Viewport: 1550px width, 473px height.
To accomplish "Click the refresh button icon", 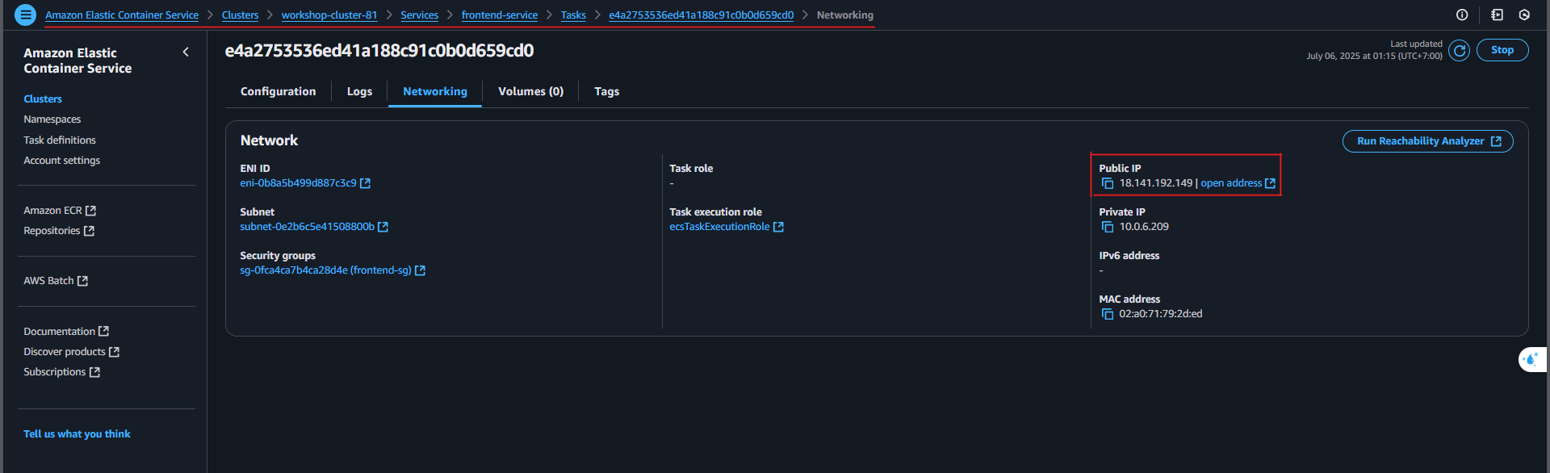I will point(1459,51).
